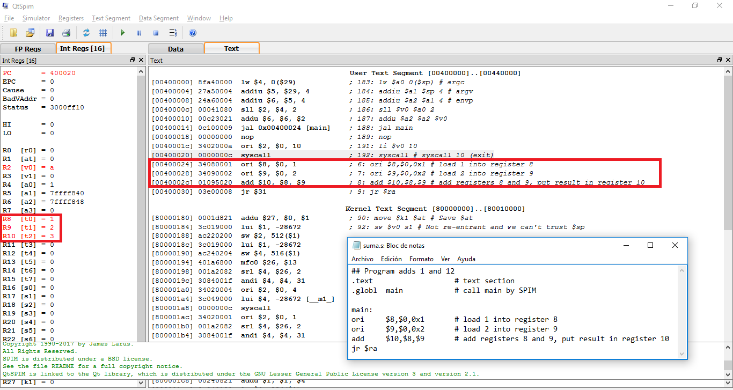Select the R9 [t1] = 2 register line
Viewport: 733px width, 390px height.
tap(28, 227)
